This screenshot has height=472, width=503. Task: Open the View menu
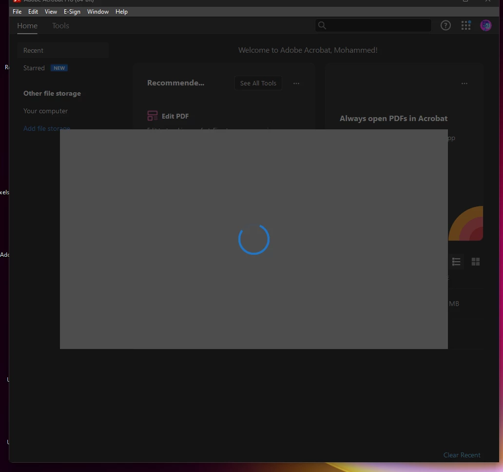[x=51, y=12]
